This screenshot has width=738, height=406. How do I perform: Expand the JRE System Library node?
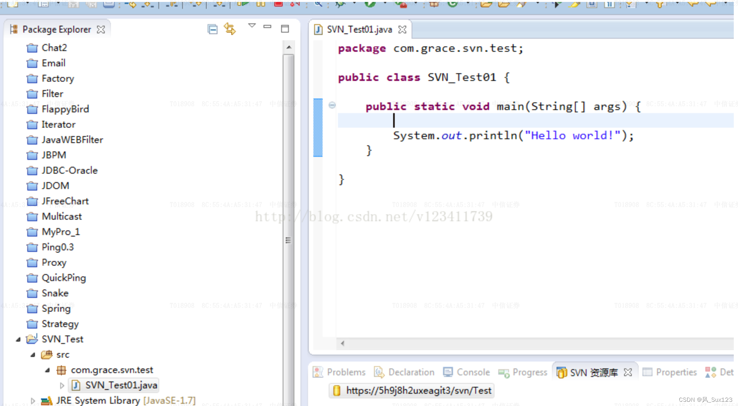click(x=33, y=401)
